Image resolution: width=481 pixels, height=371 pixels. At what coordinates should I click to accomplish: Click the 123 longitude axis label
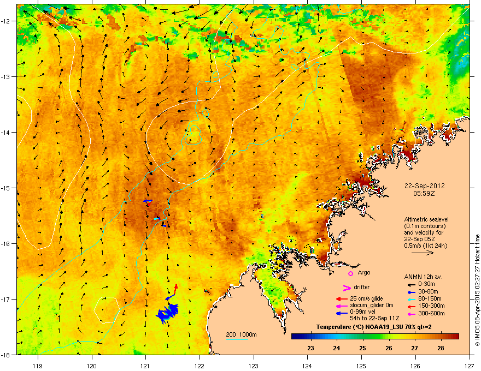254,366
